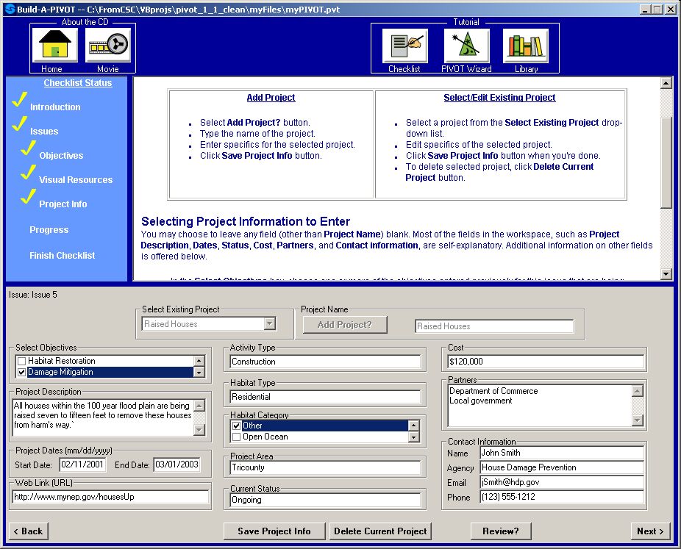Click down arrow in Partners box
The height and width of the screenshot is (549, 681).
[637, 420]
